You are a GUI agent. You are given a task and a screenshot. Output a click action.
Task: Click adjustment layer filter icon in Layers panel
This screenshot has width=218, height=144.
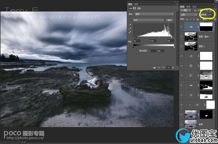pos(199,10)
